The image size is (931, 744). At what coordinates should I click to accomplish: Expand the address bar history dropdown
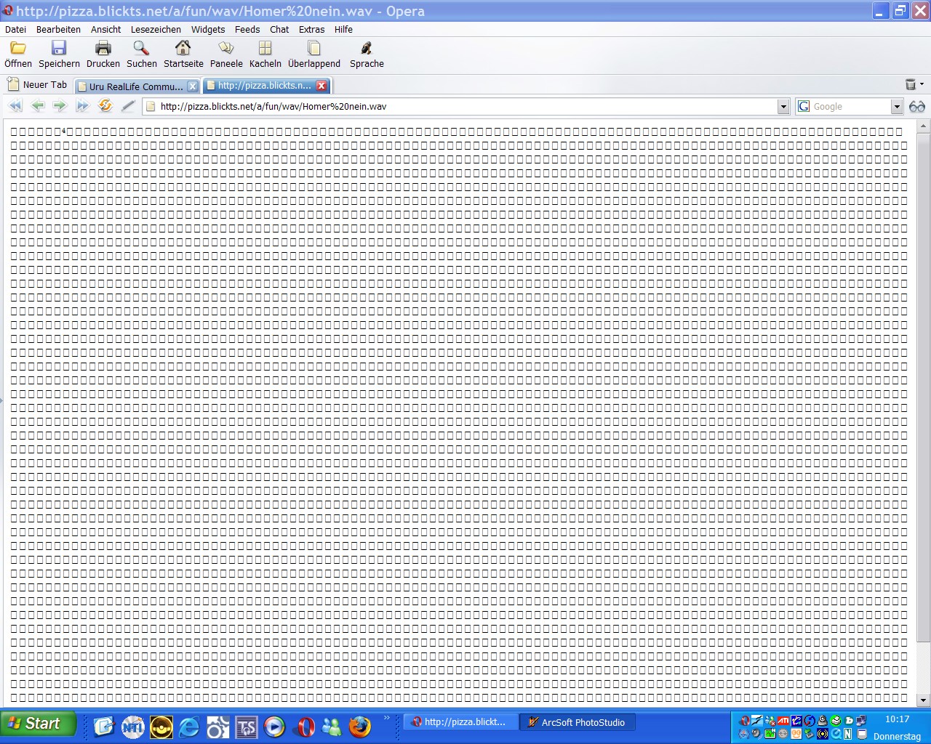pyautogui.click(x=783, y=107)
